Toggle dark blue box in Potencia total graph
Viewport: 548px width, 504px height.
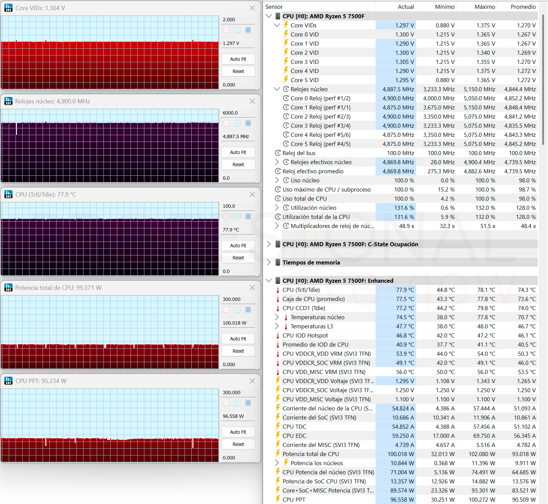coord(248,310)
